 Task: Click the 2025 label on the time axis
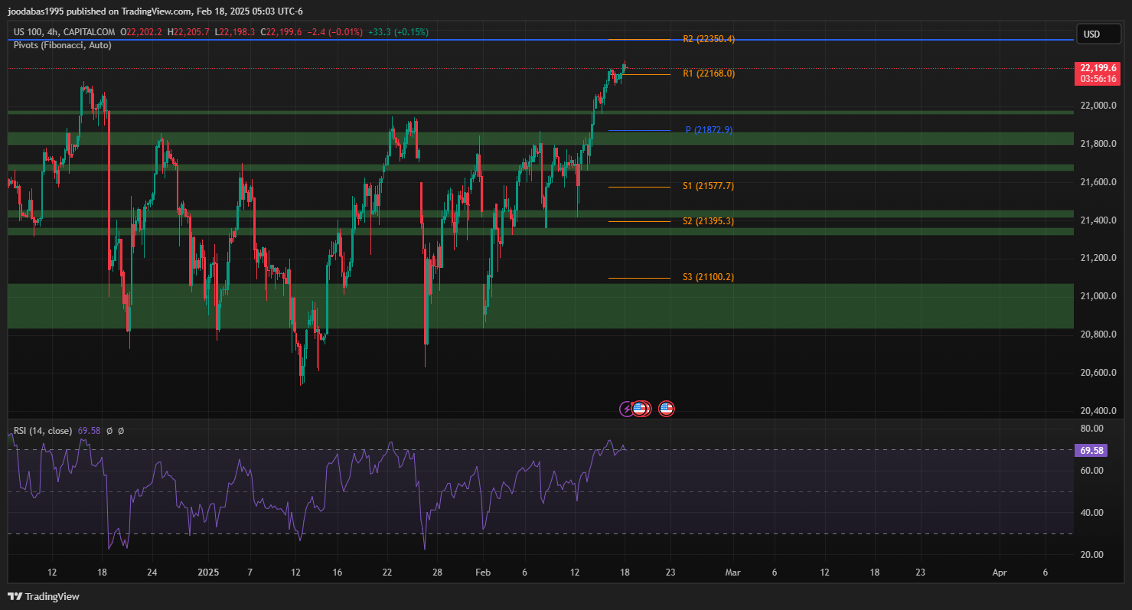tap(208, 572)
